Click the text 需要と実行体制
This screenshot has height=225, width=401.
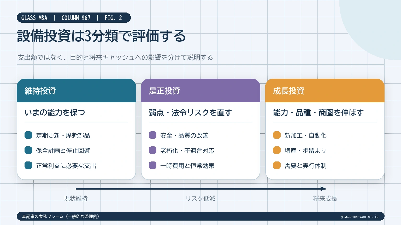305,166
